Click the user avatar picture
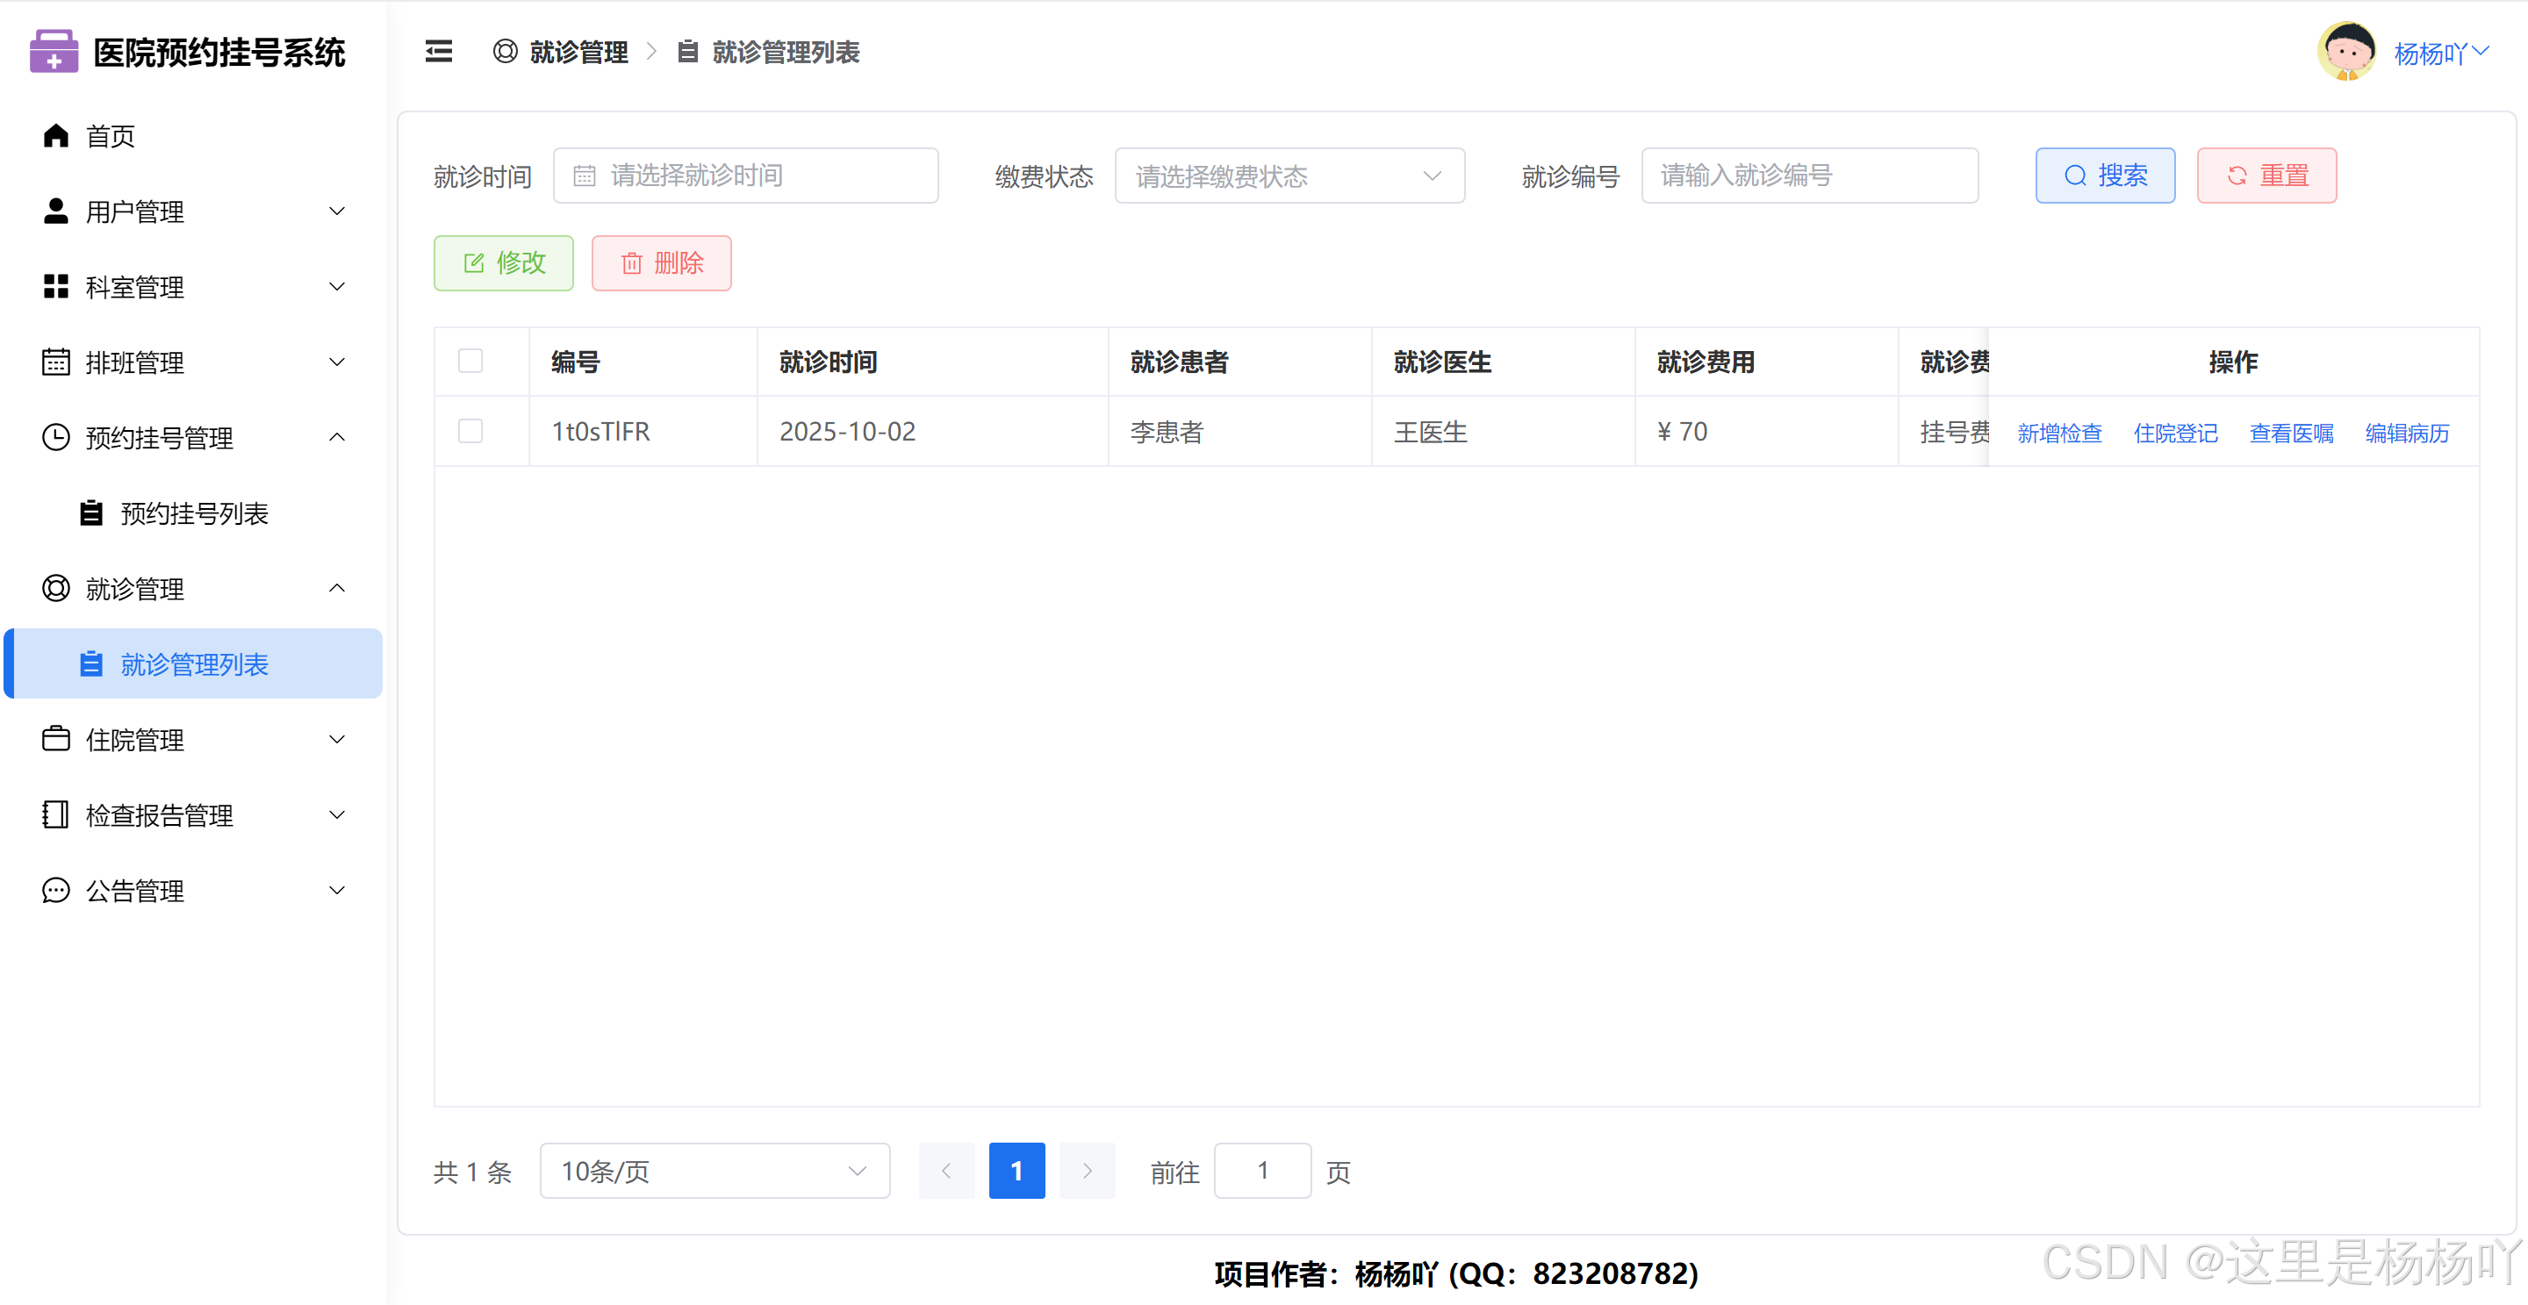The image size is (2528, 1305). tap(2345, 51)
